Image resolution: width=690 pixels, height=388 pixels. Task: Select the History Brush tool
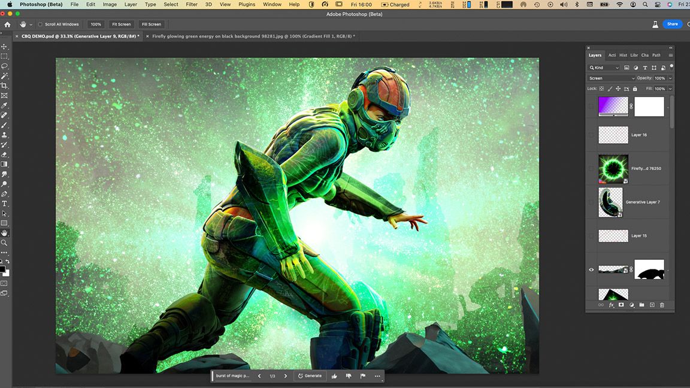tap(4, 145)
